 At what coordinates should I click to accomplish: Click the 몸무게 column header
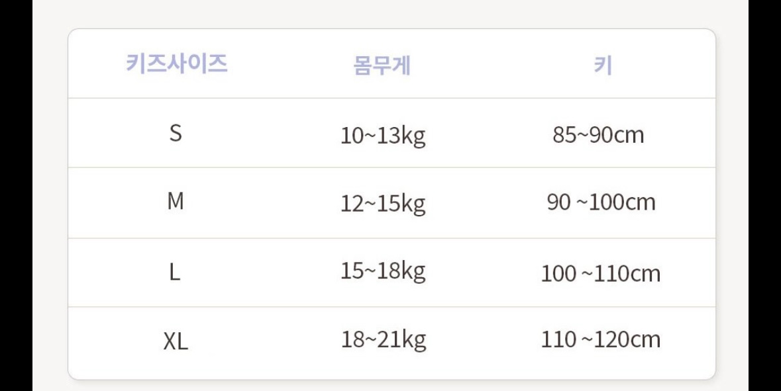coord(382,66)
